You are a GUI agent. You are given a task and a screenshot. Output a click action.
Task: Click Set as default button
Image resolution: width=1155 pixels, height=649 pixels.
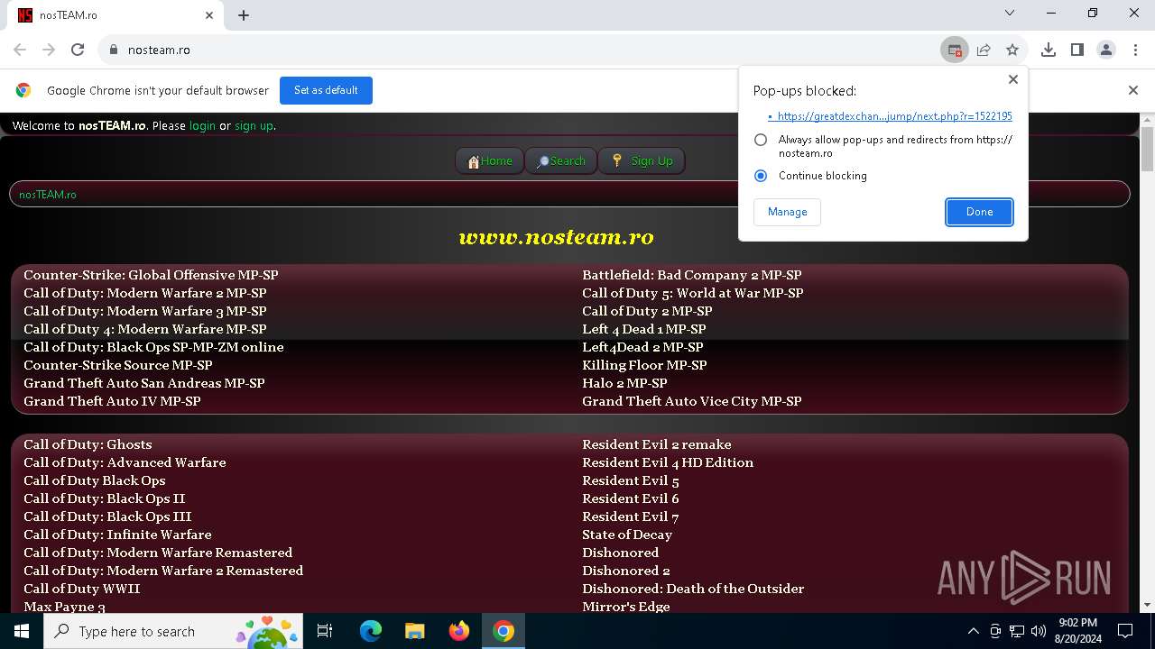point(326,90)
